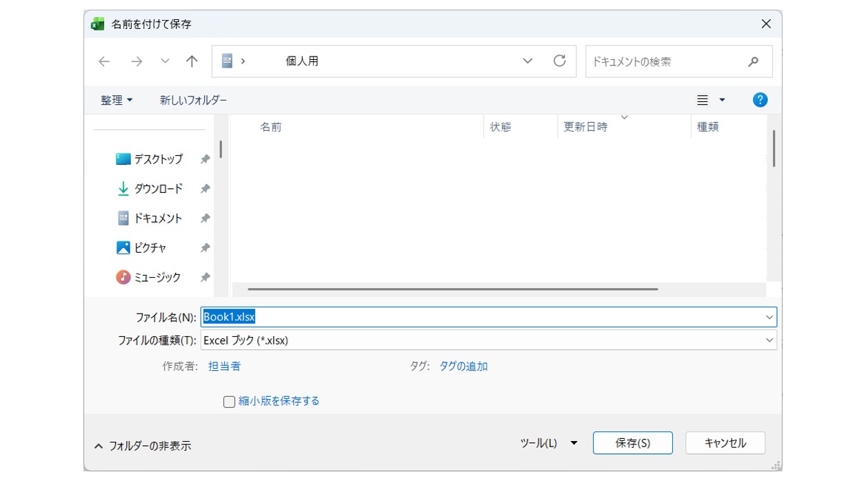
Task: Click the 保存 button
Action: click(632, 443)
